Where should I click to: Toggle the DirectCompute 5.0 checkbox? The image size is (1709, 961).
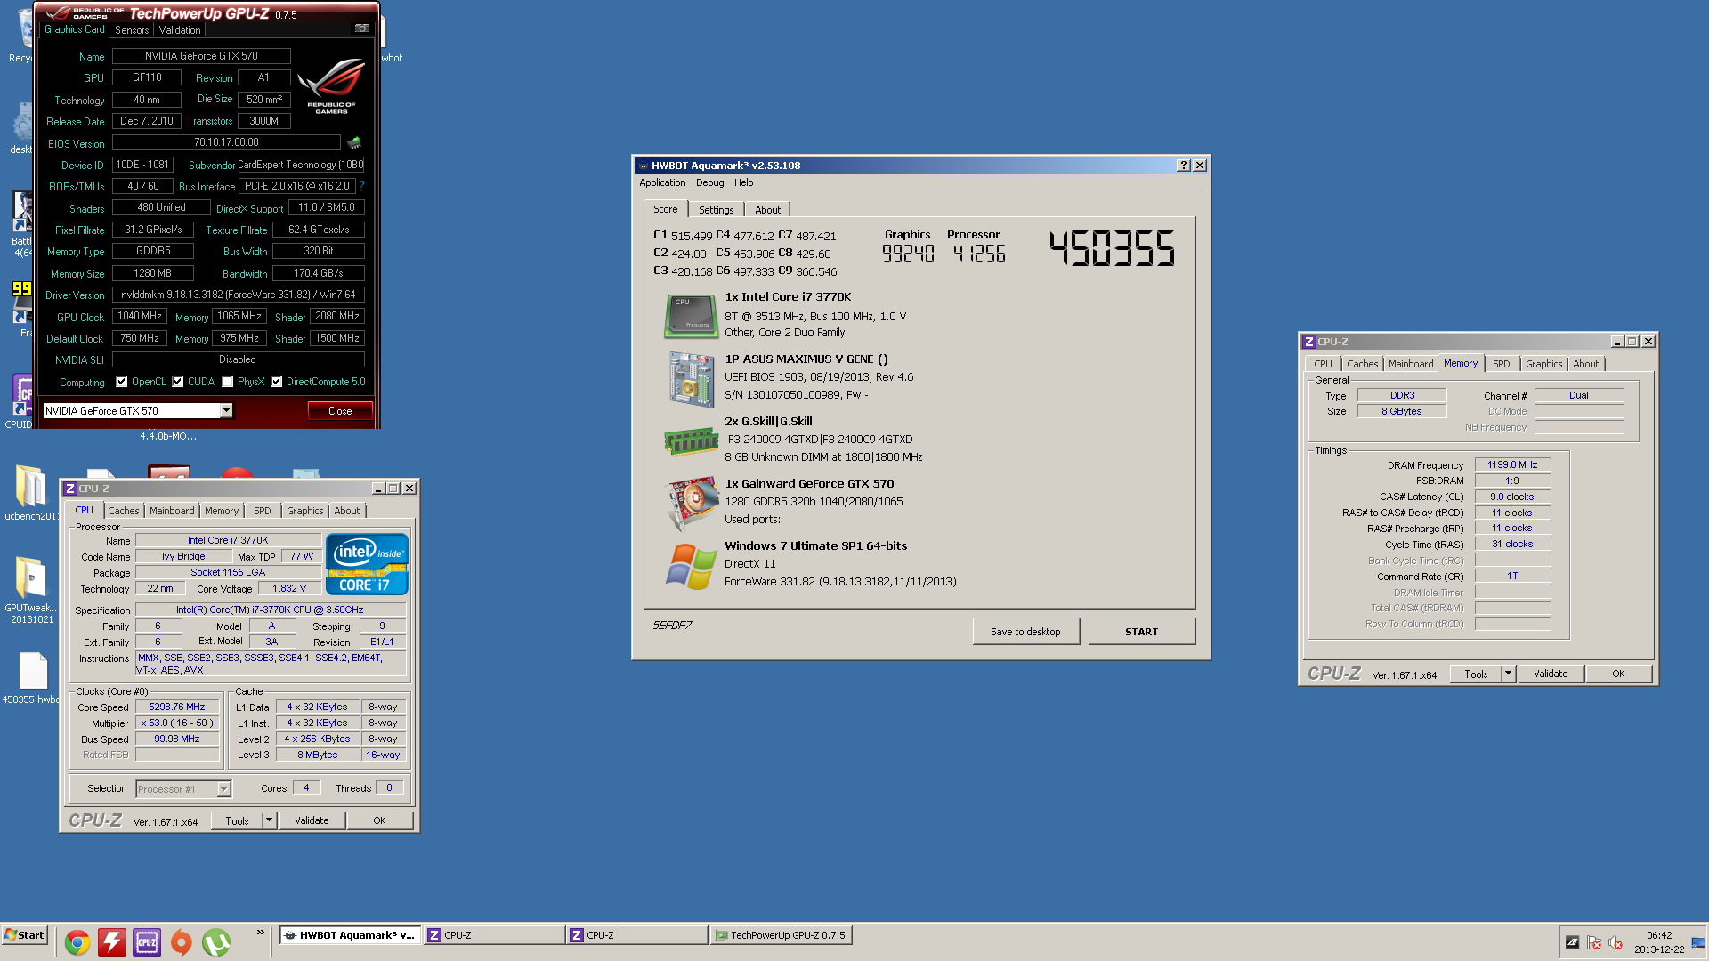(277, 382)
